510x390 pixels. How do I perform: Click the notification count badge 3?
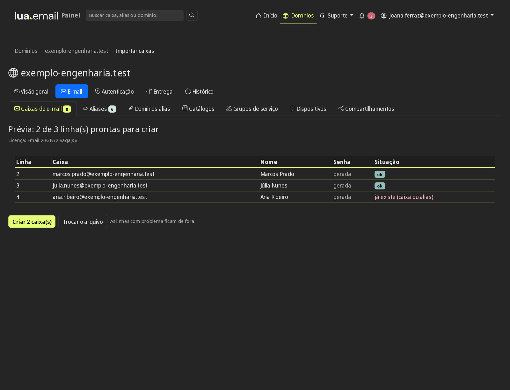pyautogui.click(x=371, y=16)
